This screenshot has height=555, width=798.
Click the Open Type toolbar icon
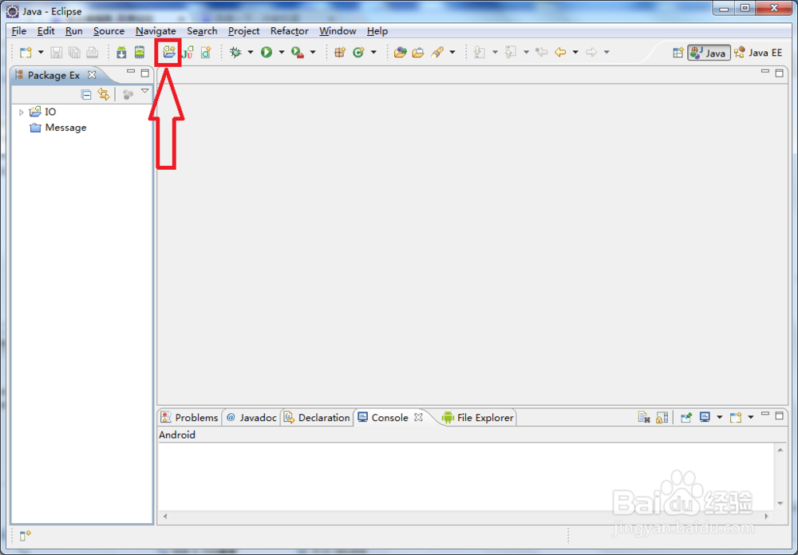point(401,52)
